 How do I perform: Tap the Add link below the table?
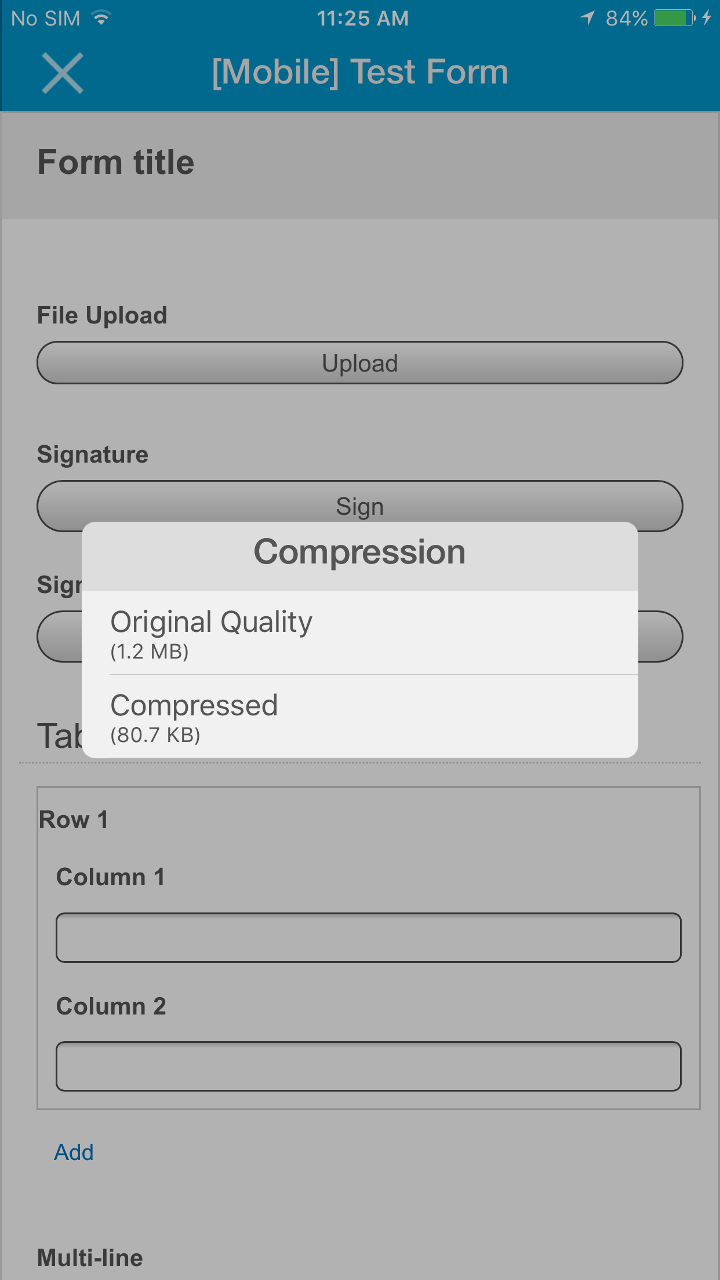tap(74, 1152)
